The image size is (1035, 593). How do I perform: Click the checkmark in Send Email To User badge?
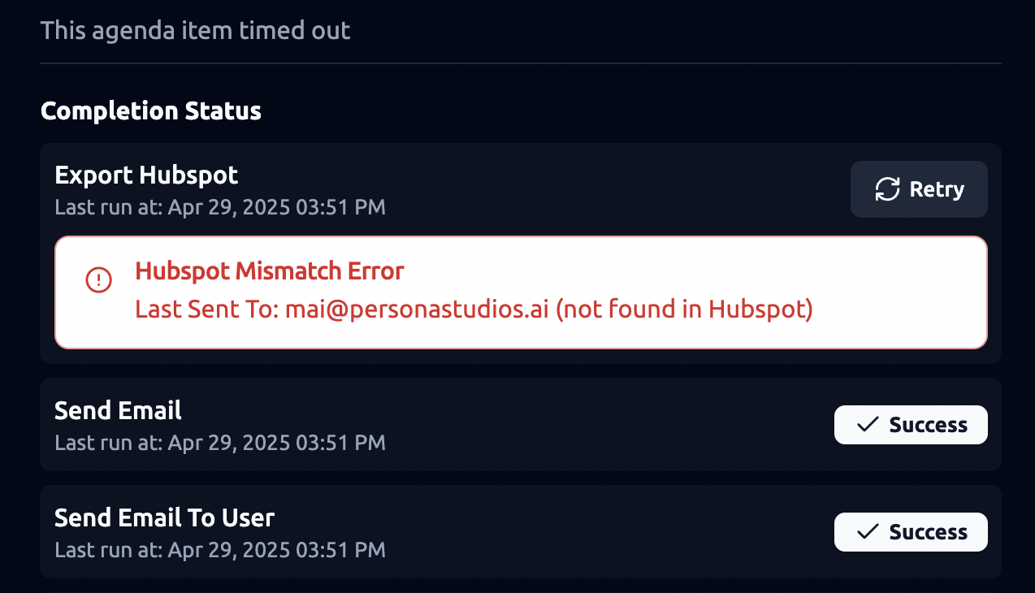tap(868, 532)
